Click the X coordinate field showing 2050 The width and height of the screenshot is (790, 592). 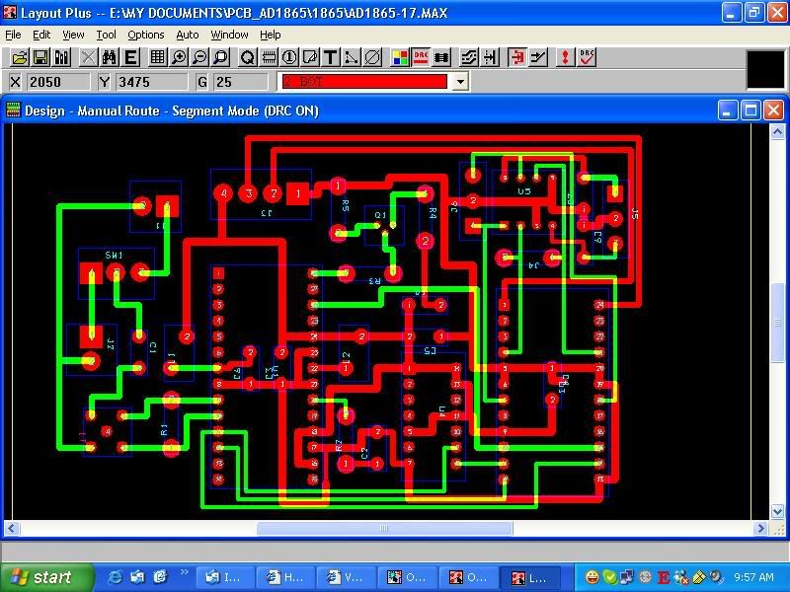[57, 82]
